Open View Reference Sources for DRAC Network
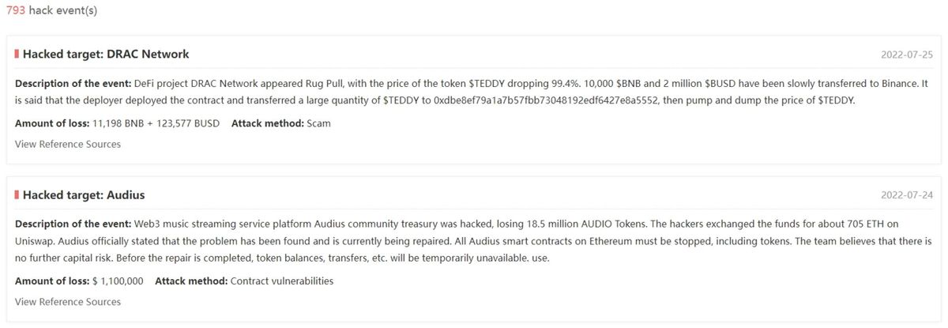The width and height of the screenshot is (948, 328). coord(68,144)
